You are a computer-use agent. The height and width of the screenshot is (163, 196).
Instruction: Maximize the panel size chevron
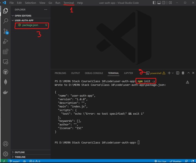click(189, 73)
